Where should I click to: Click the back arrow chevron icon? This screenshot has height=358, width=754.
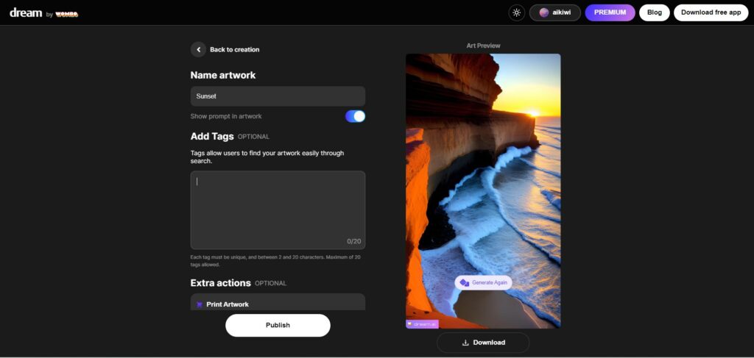pos(198,49)
